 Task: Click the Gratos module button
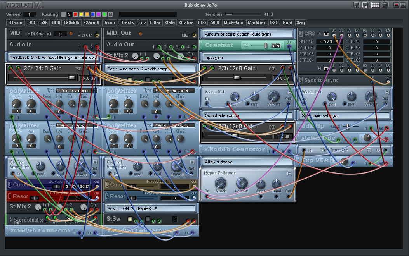click(x=186, y=22)
